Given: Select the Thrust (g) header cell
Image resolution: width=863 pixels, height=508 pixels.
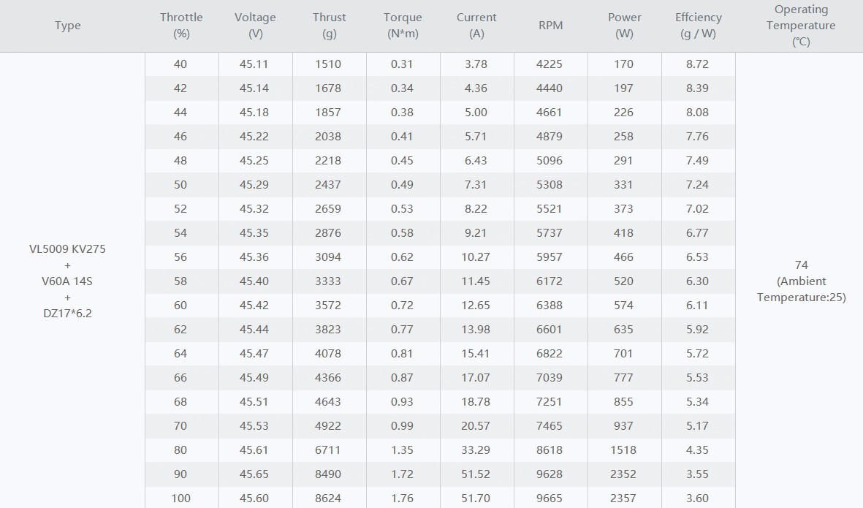Looking at the screenshot, I should 329,26.
